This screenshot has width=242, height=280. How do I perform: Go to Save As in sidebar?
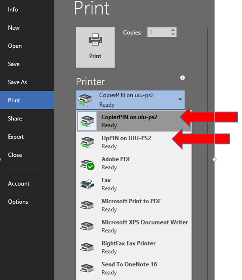click(x=17, y=82)
